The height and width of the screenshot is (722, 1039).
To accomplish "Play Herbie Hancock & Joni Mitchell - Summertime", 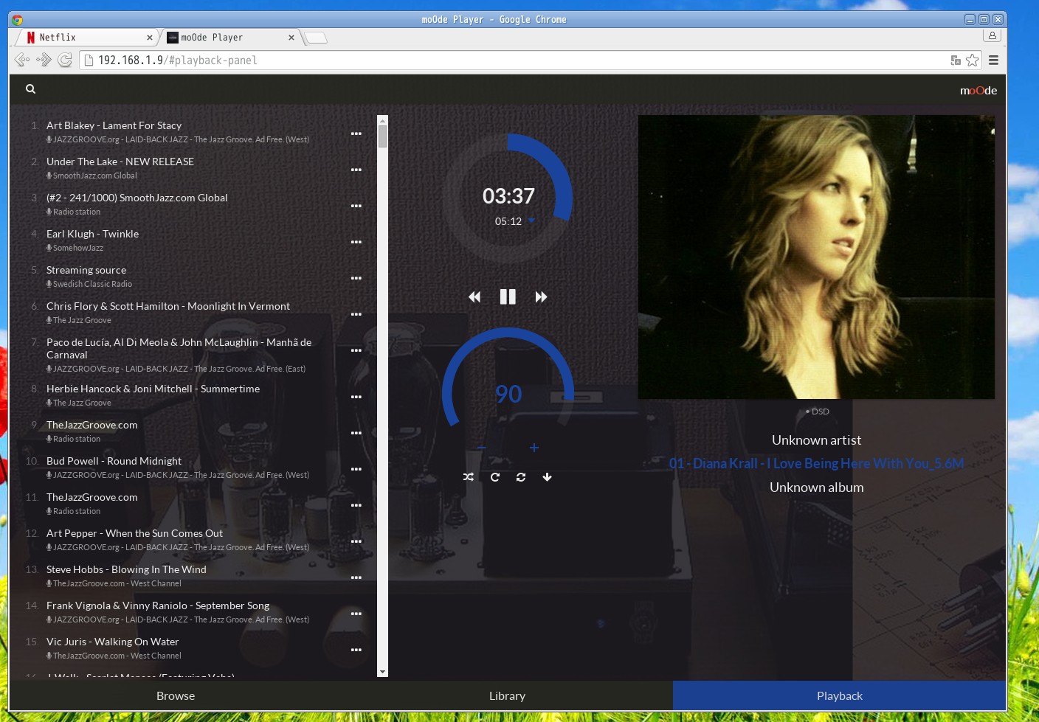I will (x=153, y=389).
